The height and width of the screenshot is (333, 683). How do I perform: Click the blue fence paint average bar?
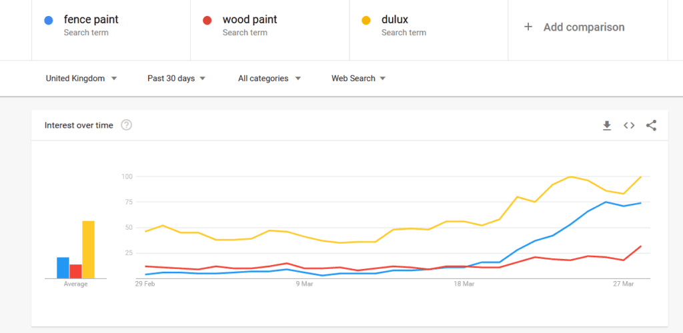click(63, 268)
